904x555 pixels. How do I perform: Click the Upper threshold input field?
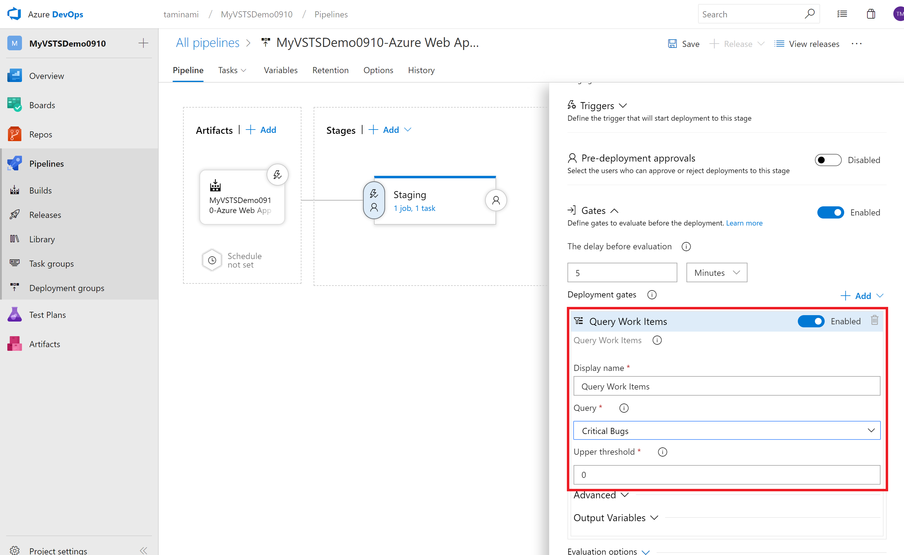point(726,475)
